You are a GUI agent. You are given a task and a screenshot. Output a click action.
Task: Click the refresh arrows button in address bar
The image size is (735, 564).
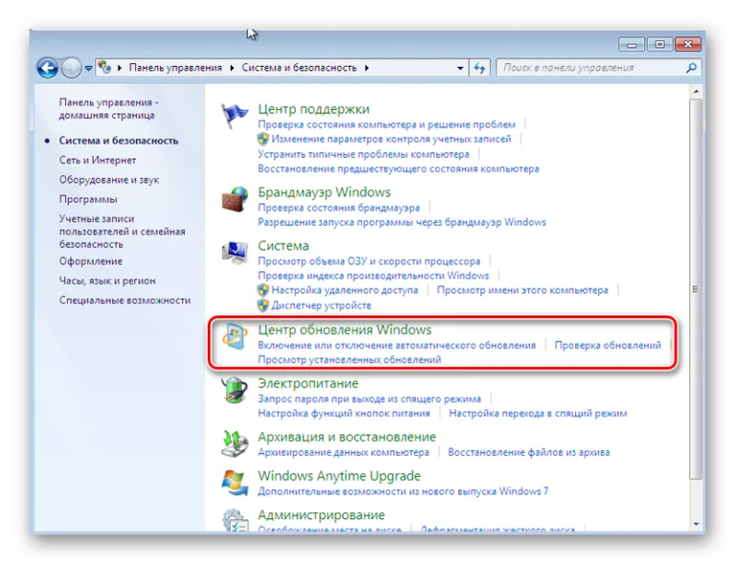[x=479, y=68]
